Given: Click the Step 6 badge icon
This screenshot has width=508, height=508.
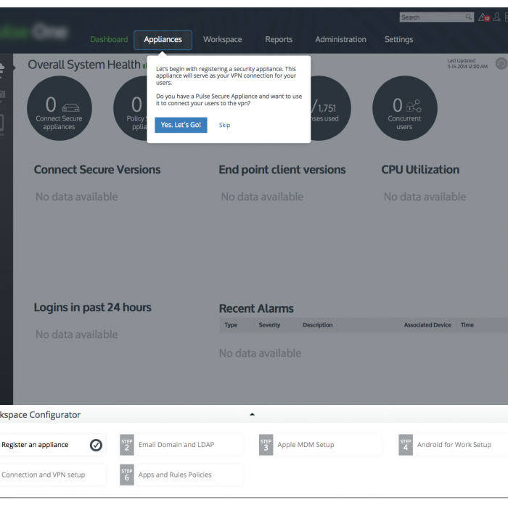Looking at the screenshot, I should tap(126, 475).
